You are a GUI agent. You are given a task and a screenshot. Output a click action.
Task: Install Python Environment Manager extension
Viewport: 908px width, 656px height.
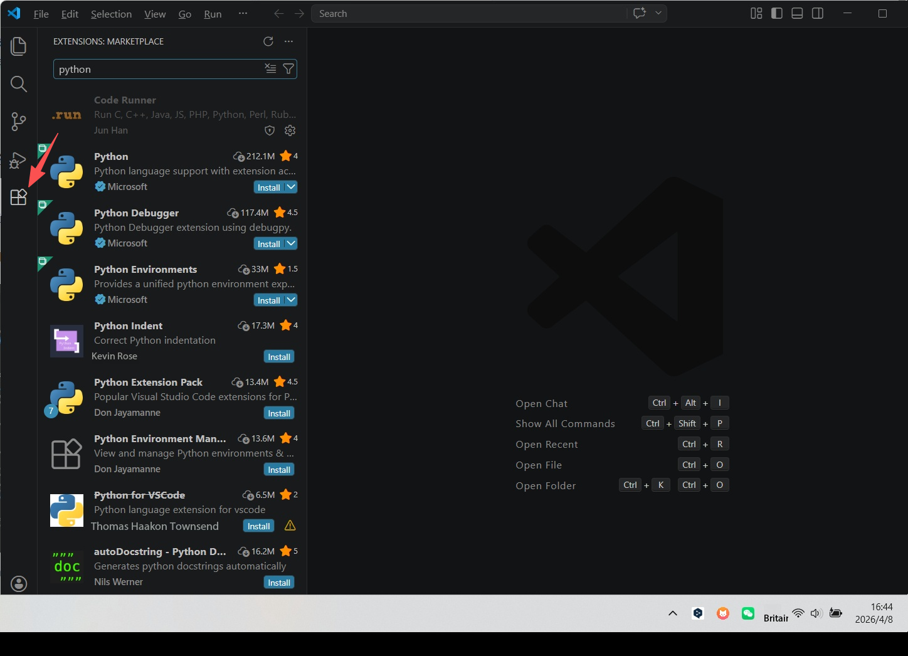(279, 469)
